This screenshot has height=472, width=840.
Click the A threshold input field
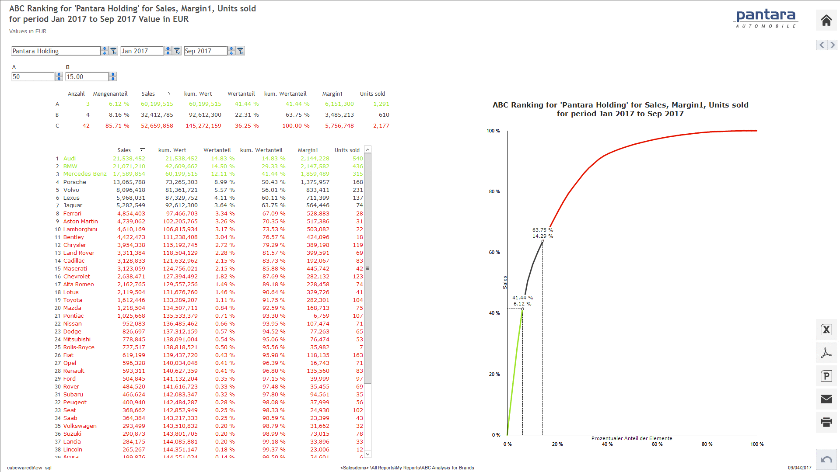[x=33, y=77]
